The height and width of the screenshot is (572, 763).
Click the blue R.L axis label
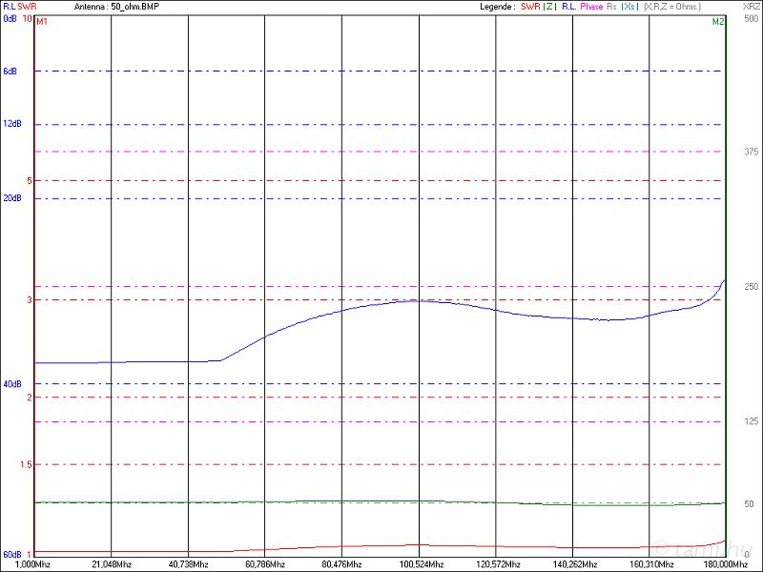pyautogui.click(x=9, y=6)
